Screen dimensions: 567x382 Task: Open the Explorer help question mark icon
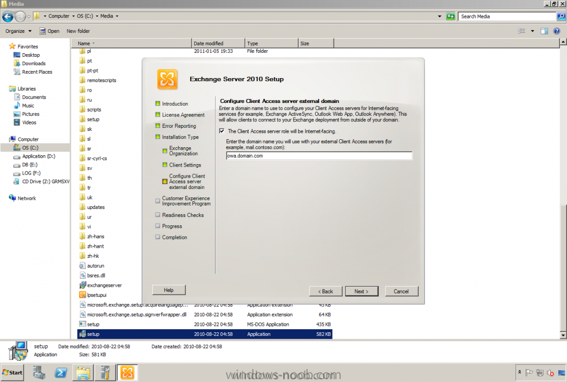coord(557,31)
